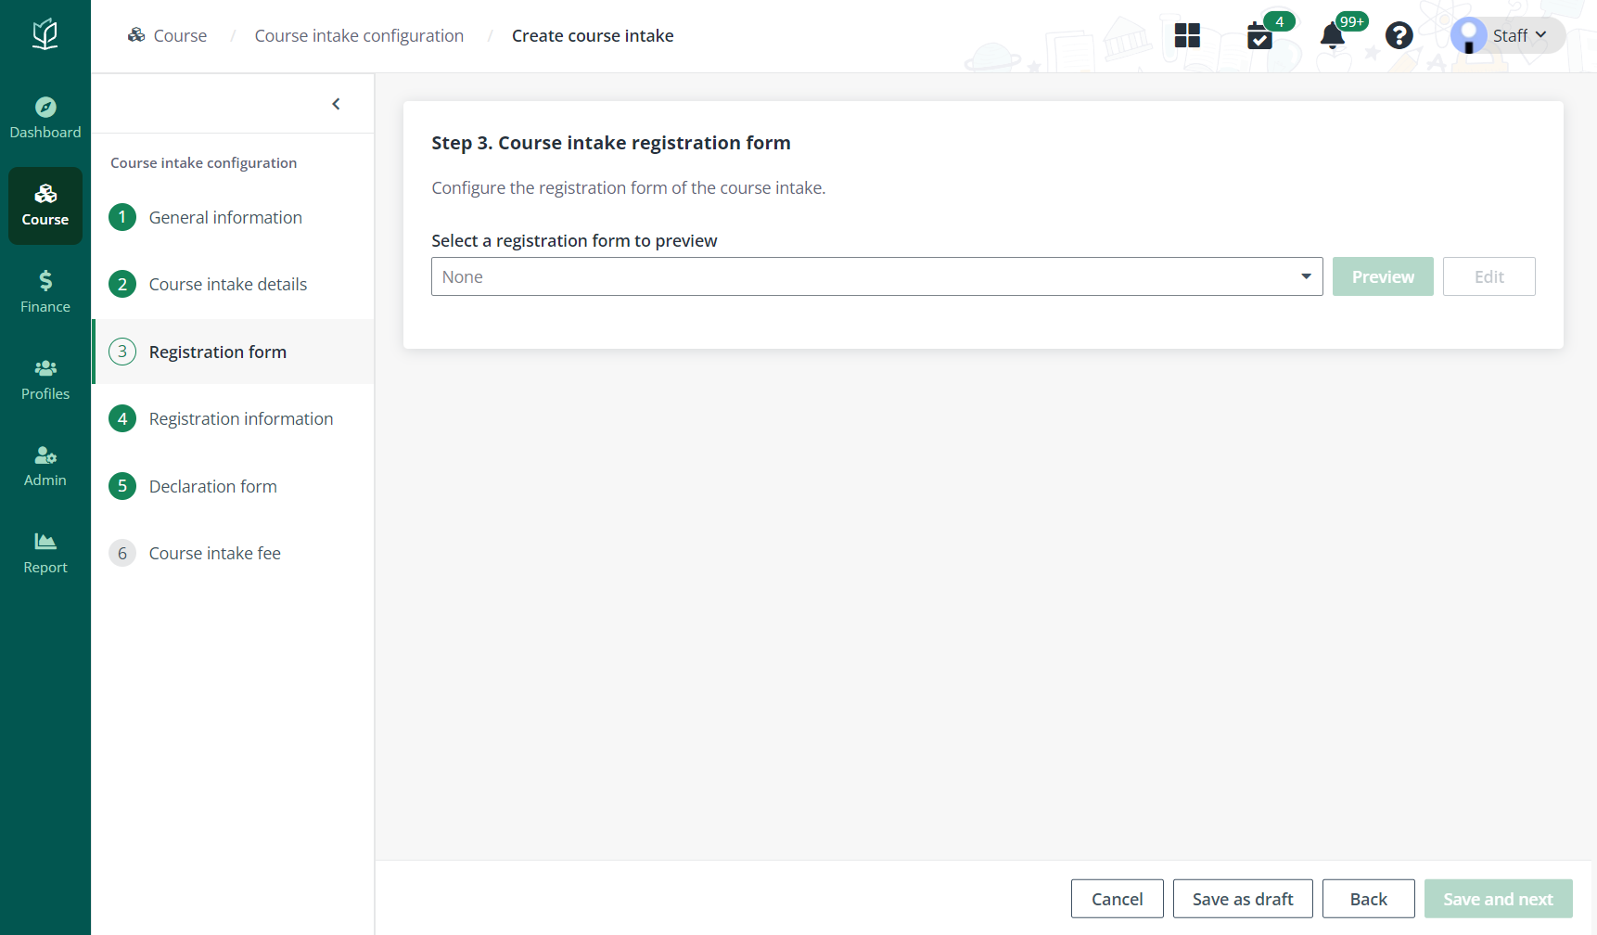Open the Admin section
This screenshot has height=935, width=1597.
pyautogui.click(x=45, y=467)
